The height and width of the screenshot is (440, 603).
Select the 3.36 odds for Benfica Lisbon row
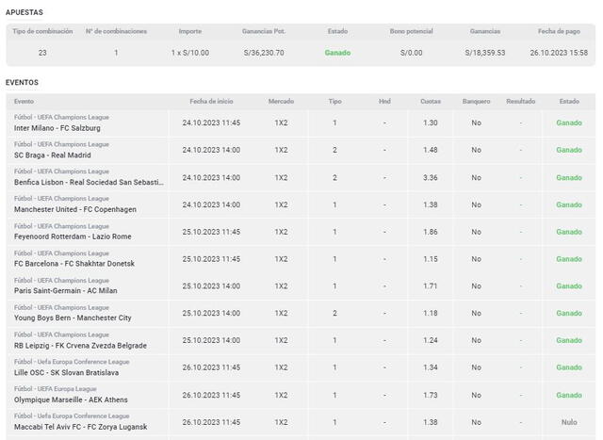(430, 177)
